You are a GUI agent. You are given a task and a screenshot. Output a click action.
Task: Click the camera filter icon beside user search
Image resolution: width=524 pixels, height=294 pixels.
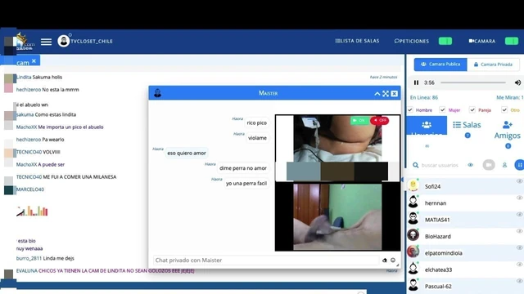[x=489, y=165]
